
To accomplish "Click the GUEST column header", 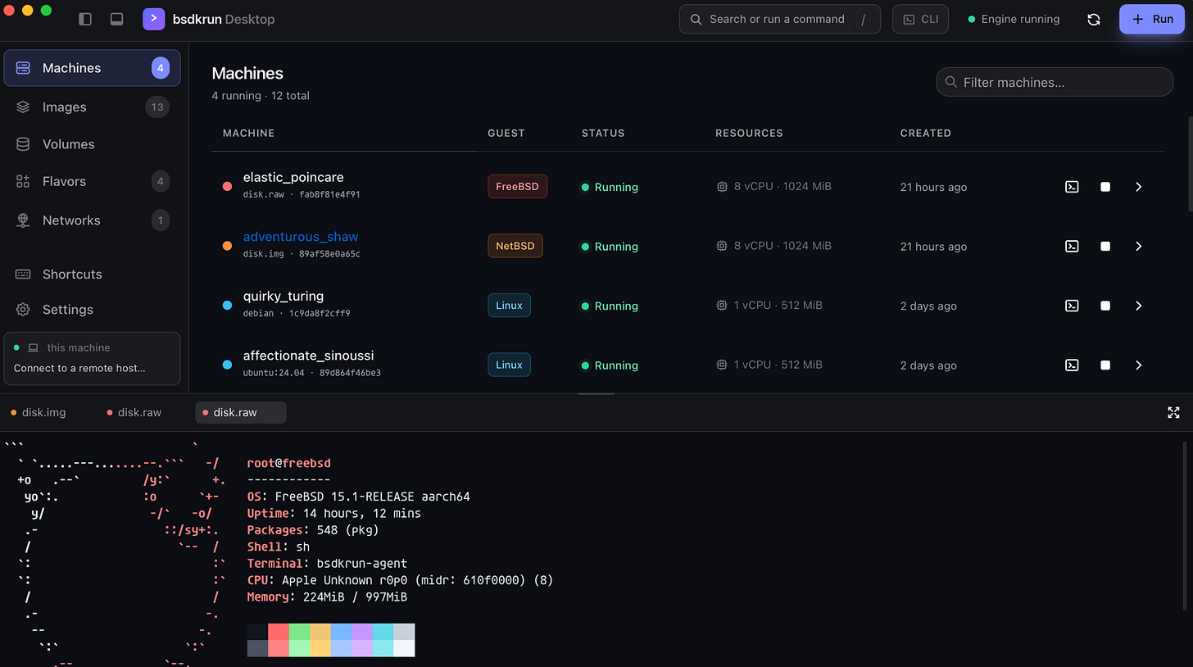I will [x=506, y=133].
